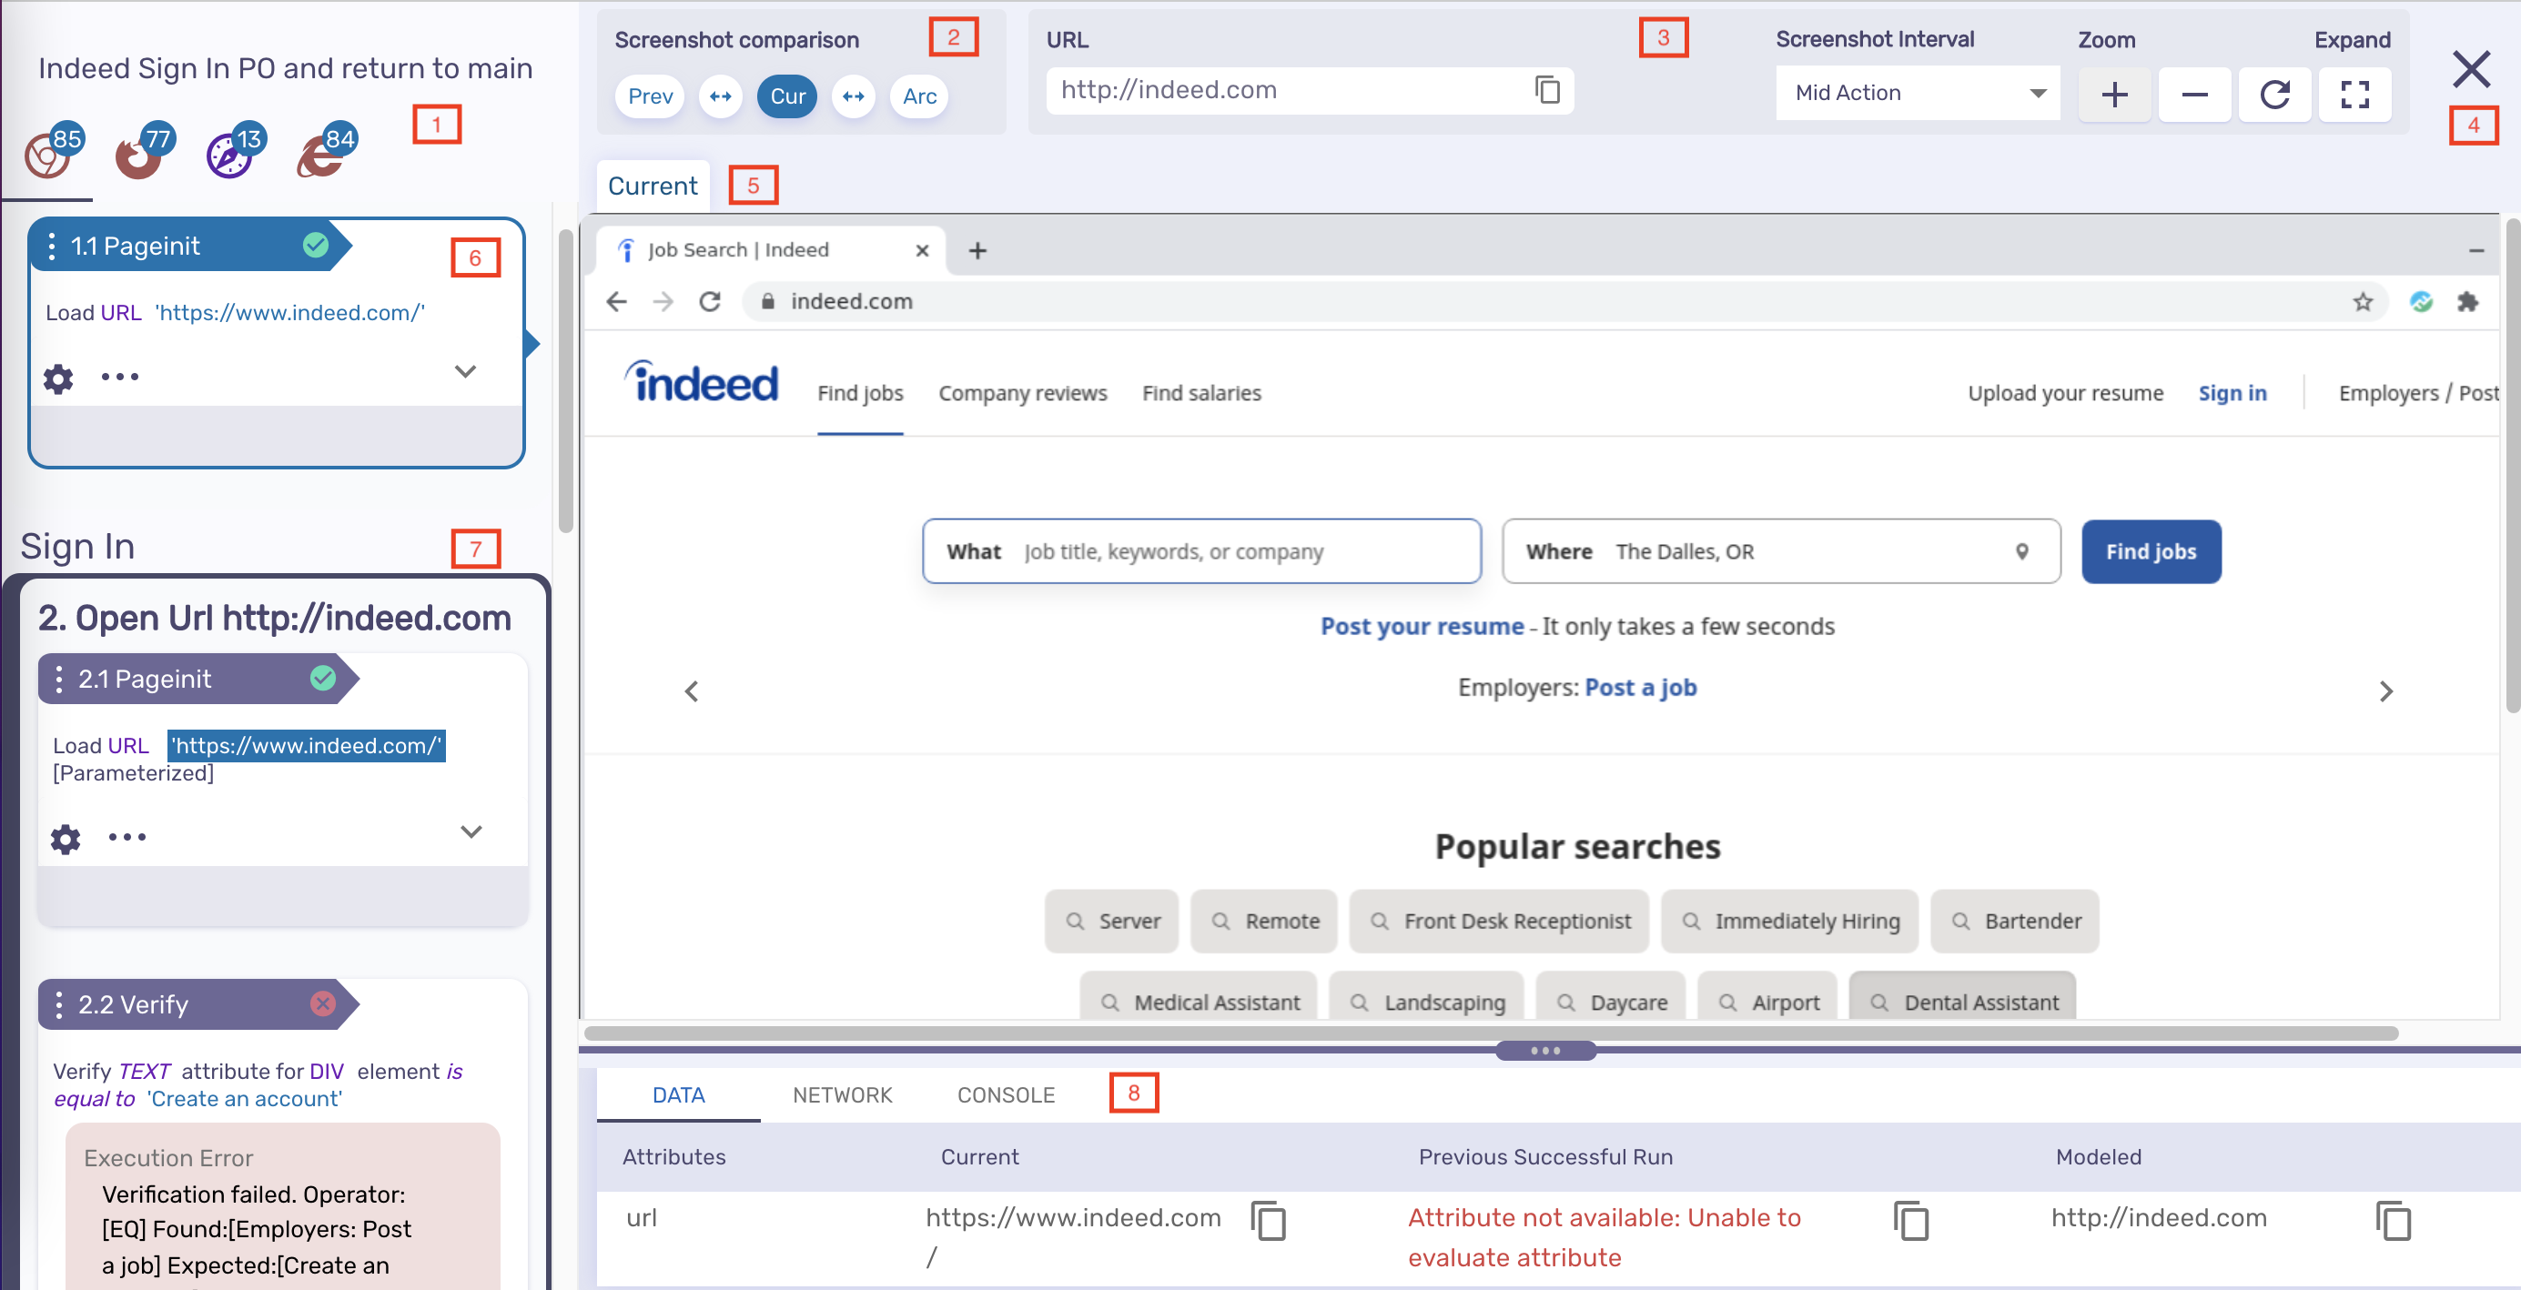Image resolution: width=2521 pixels, height=1290 pixels.
Task: Select the Chrome browser results icon
Action: tap(48, 155)
